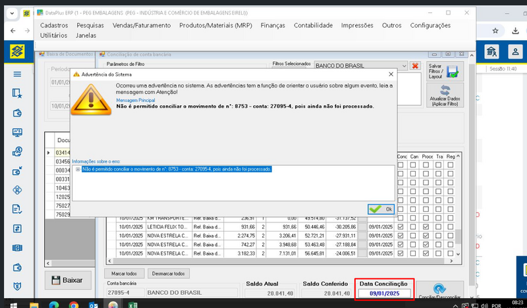Viewport: 527px width, 308px height.
Task: Click the browser downloads icon
Action: click(515, 31)
